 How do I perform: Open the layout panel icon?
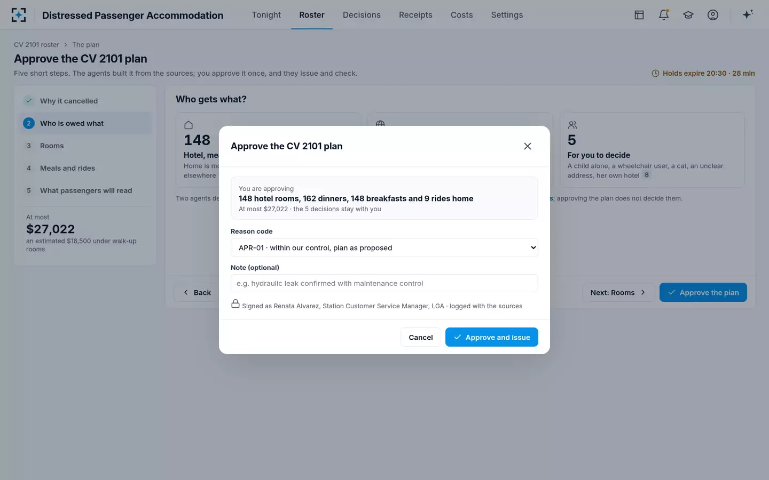[x=639, y=15]
